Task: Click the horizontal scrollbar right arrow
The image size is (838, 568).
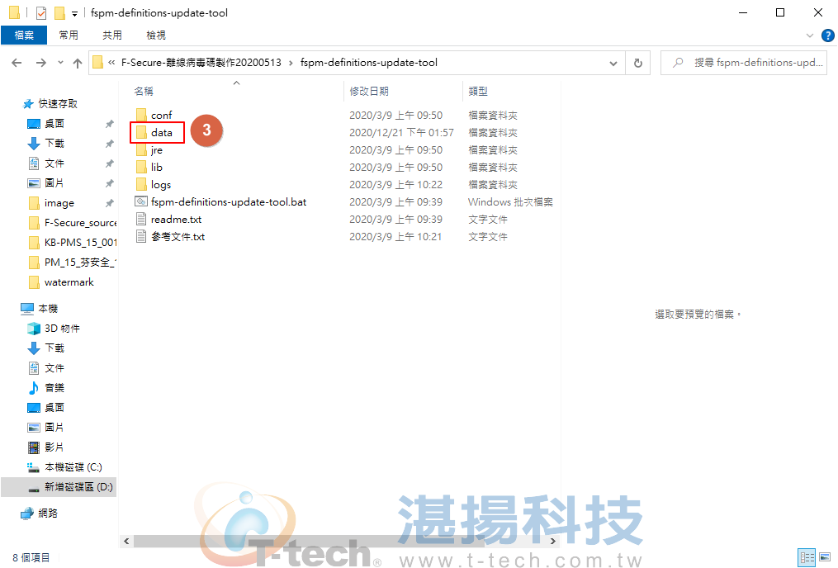Action: (552, 542)
